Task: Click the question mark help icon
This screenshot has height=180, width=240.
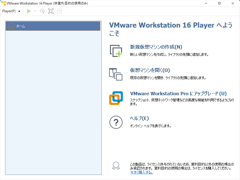Action: click(x=116, y=122)
